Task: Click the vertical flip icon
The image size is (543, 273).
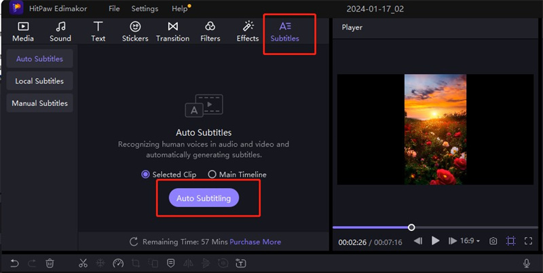Action: 206,263
